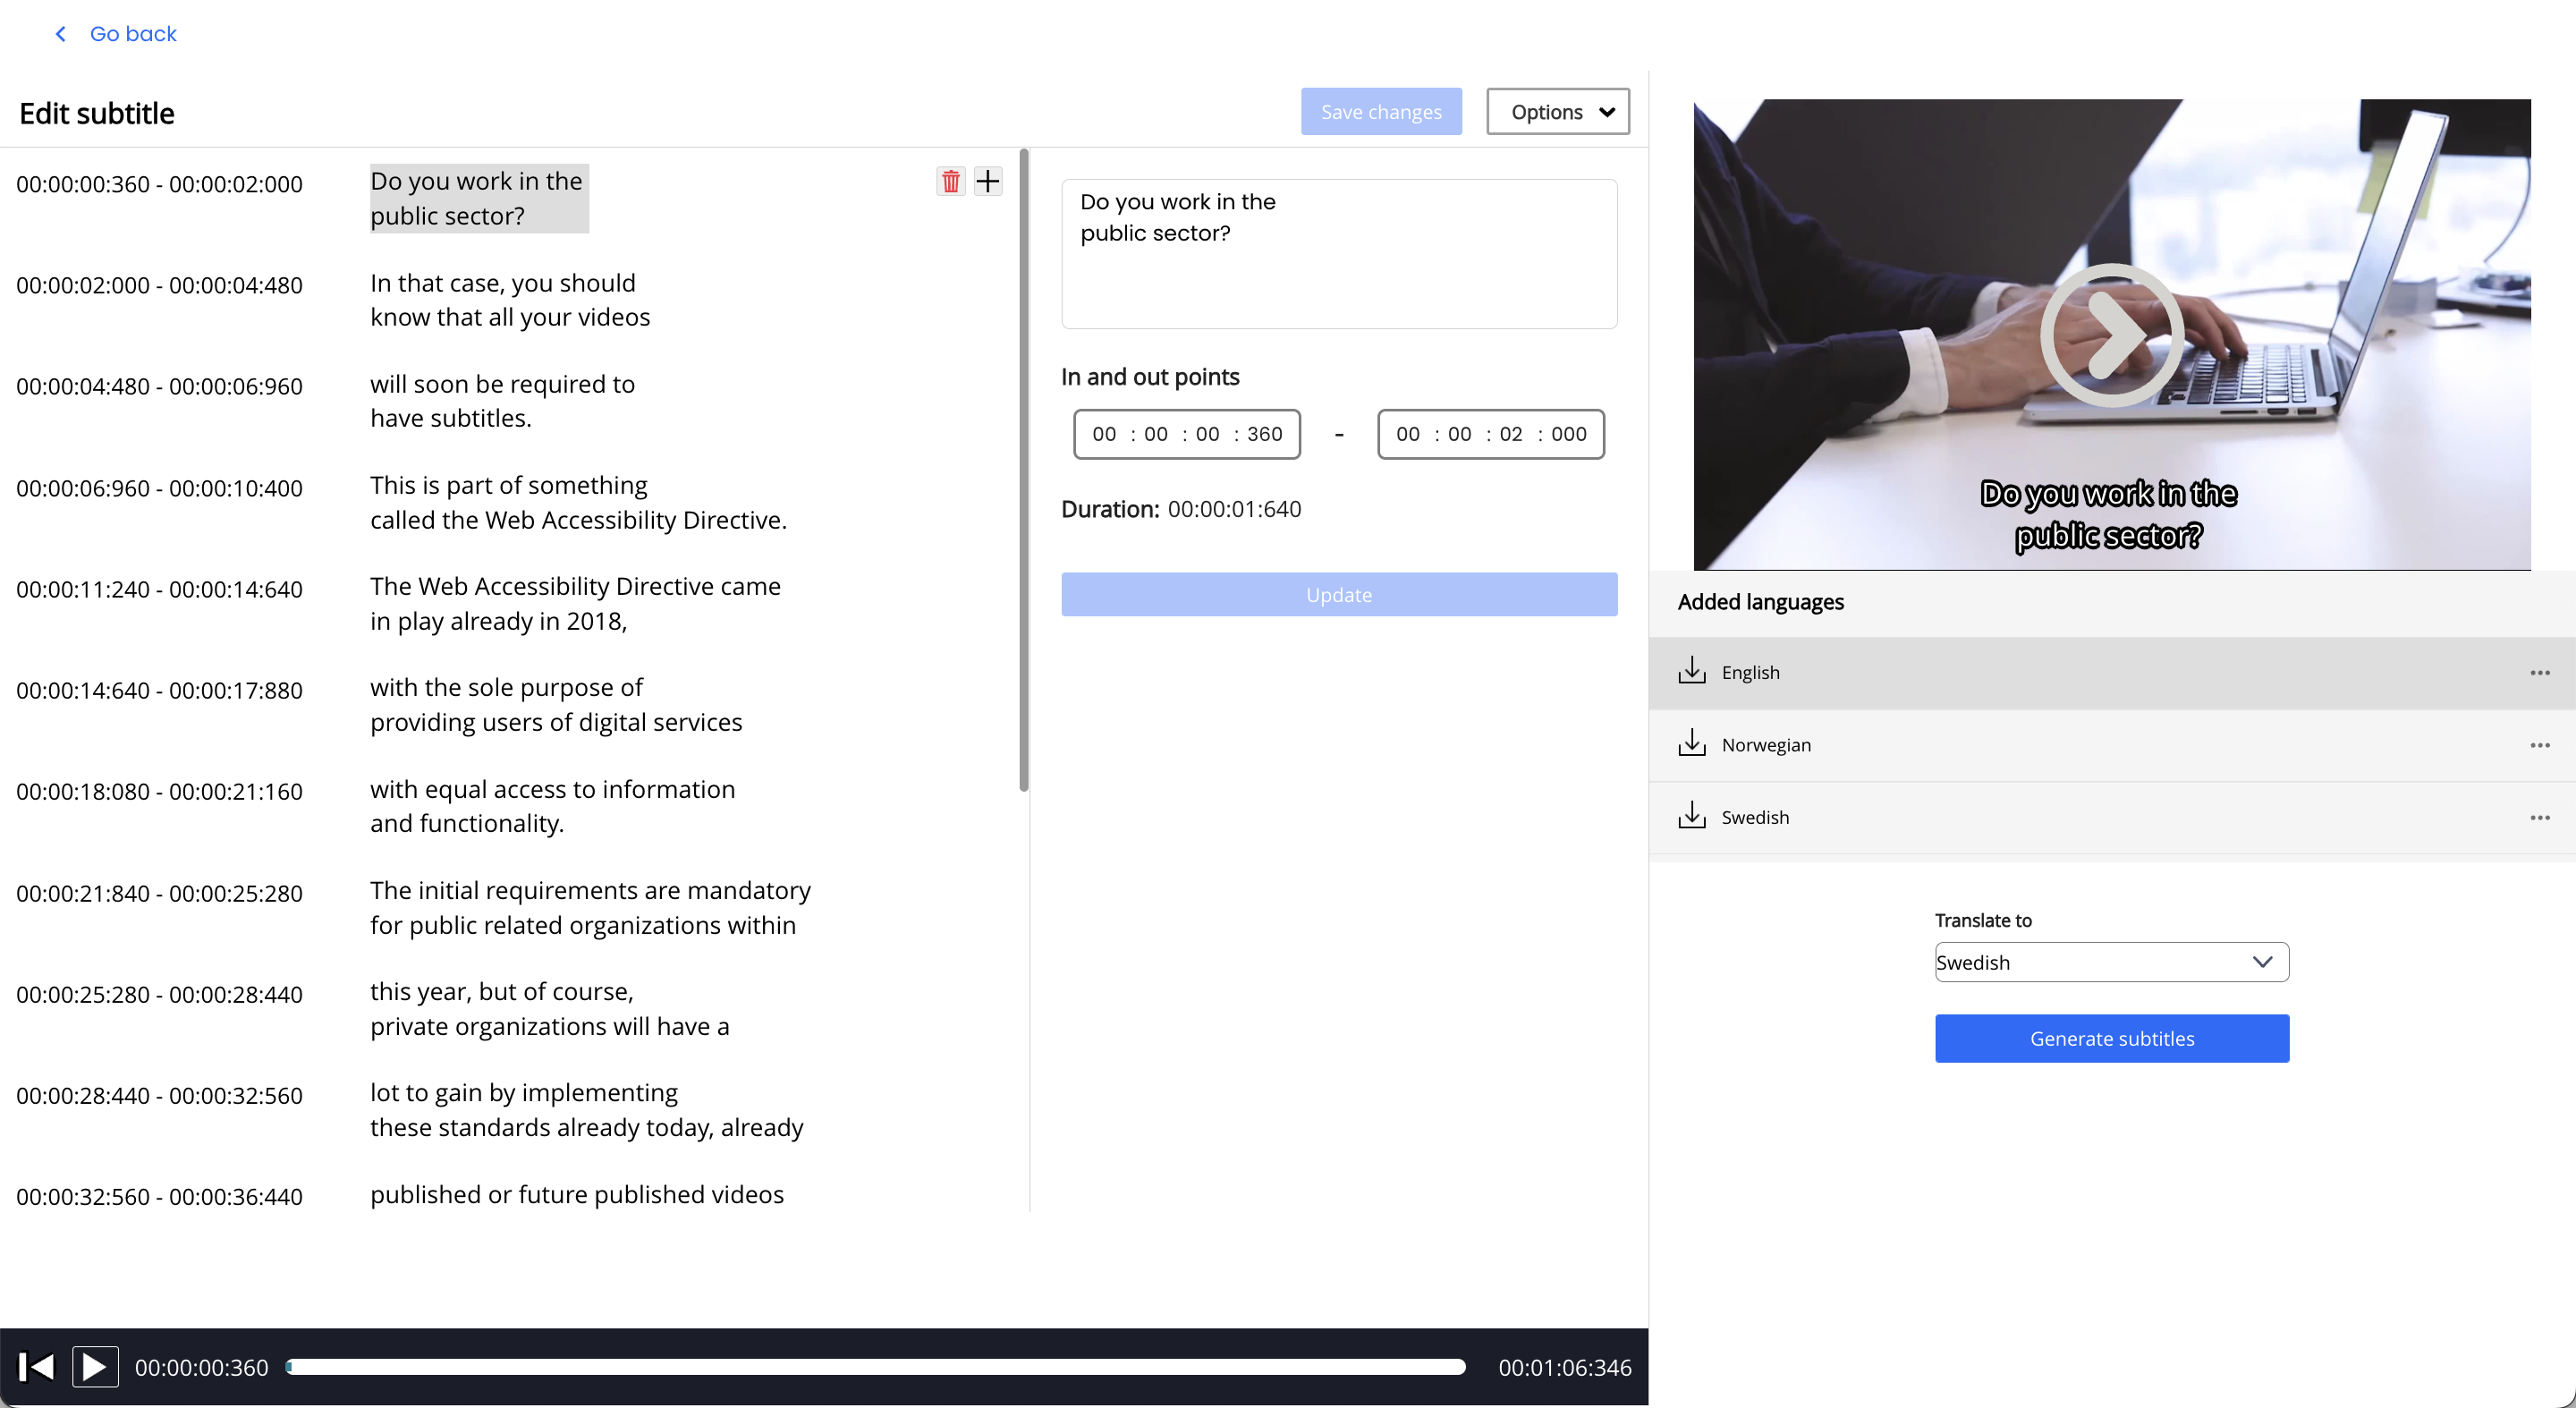This screenshot has width=2576, height=1408.
Task: Download Swedish subtitles icon
Action: click(x=1691, y=816)
